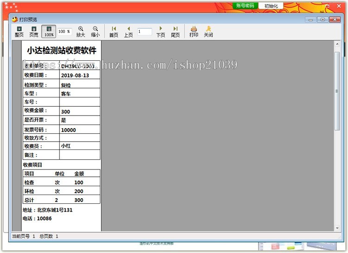Viewport: 348px width, 253px height.
Task: Click scrollbar up arrow in preview
Action: (337, 44)
